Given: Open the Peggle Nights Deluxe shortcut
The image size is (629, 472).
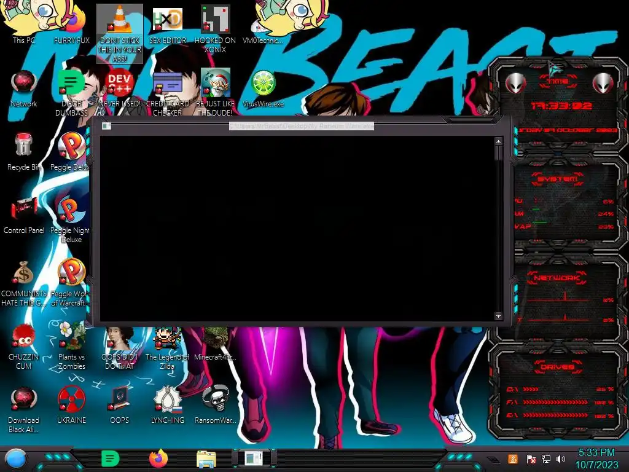Looking at the screenshot, I should point(71,219).
